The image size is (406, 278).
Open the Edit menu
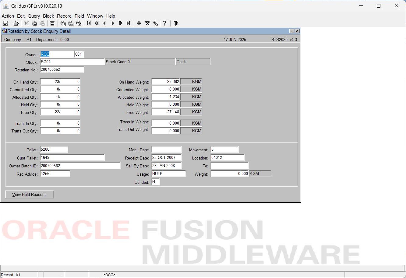pos(21,16)
